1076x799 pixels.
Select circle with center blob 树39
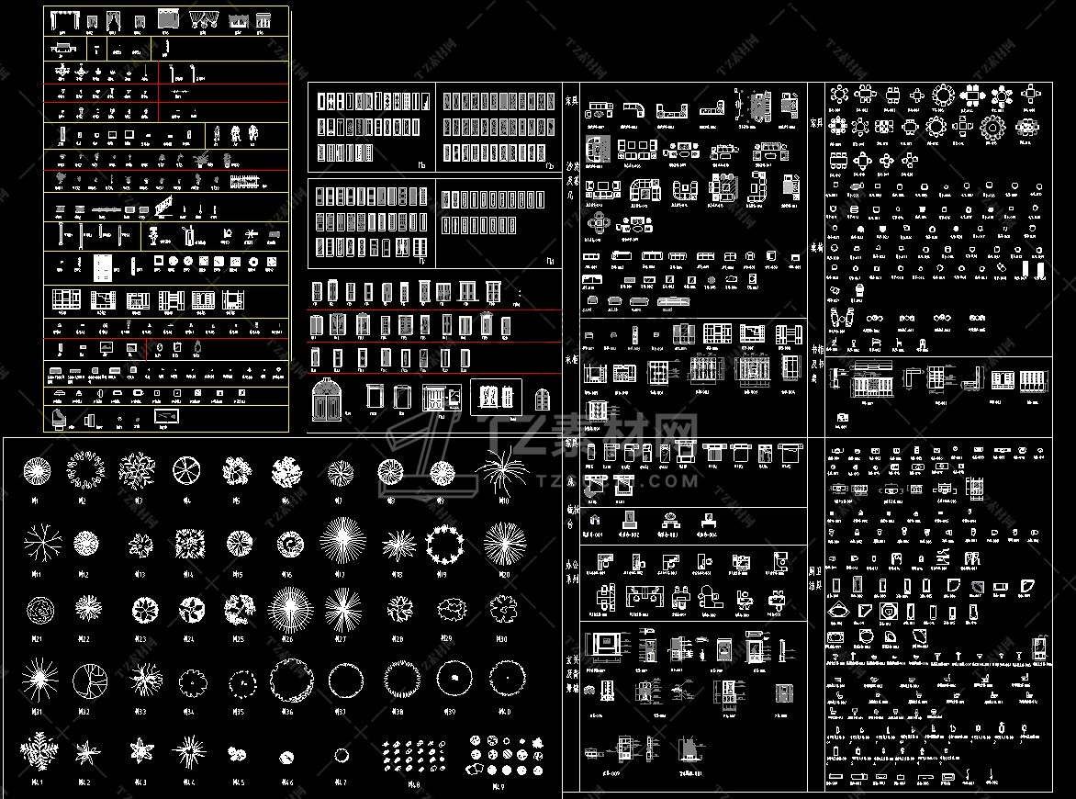455,678
